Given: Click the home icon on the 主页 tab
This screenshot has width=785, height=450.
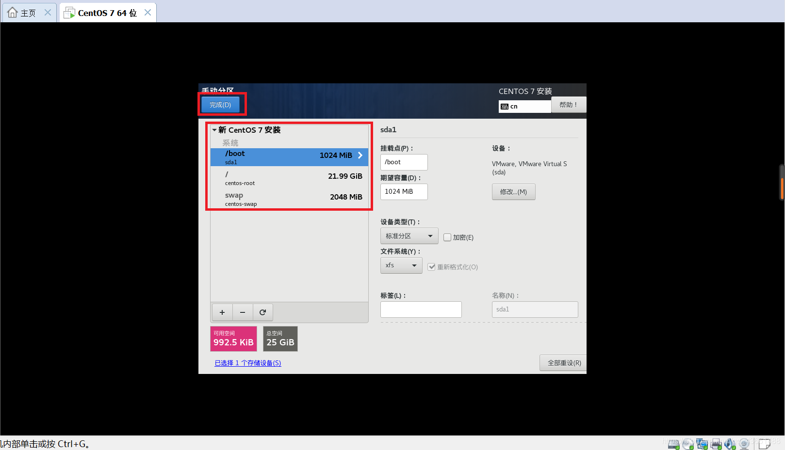Looking at the screenshot, I should [13, 13].
